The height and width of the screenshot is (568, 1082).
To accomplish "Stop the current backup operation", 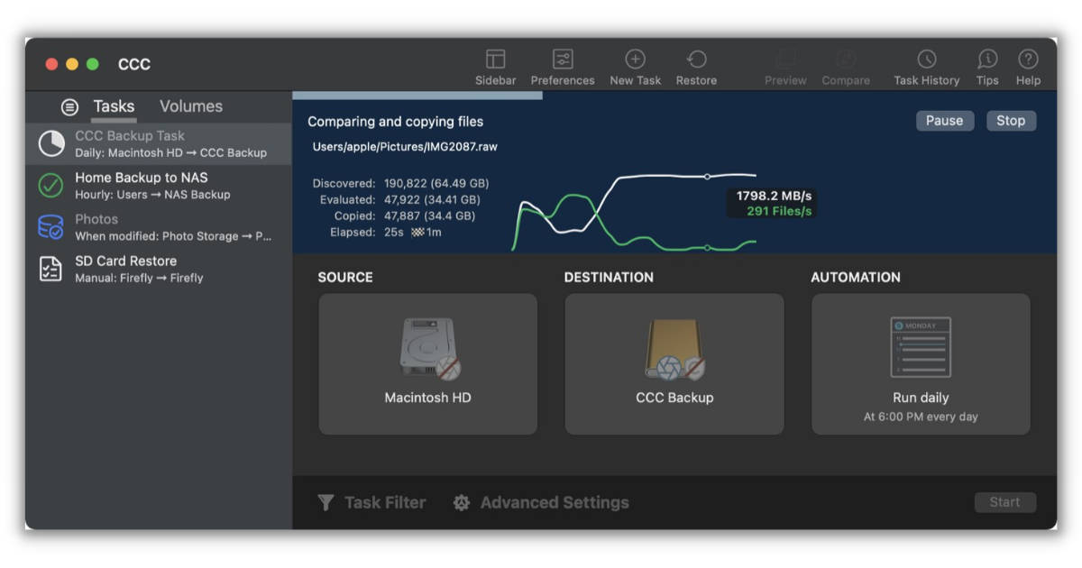I will [1011, 120].
